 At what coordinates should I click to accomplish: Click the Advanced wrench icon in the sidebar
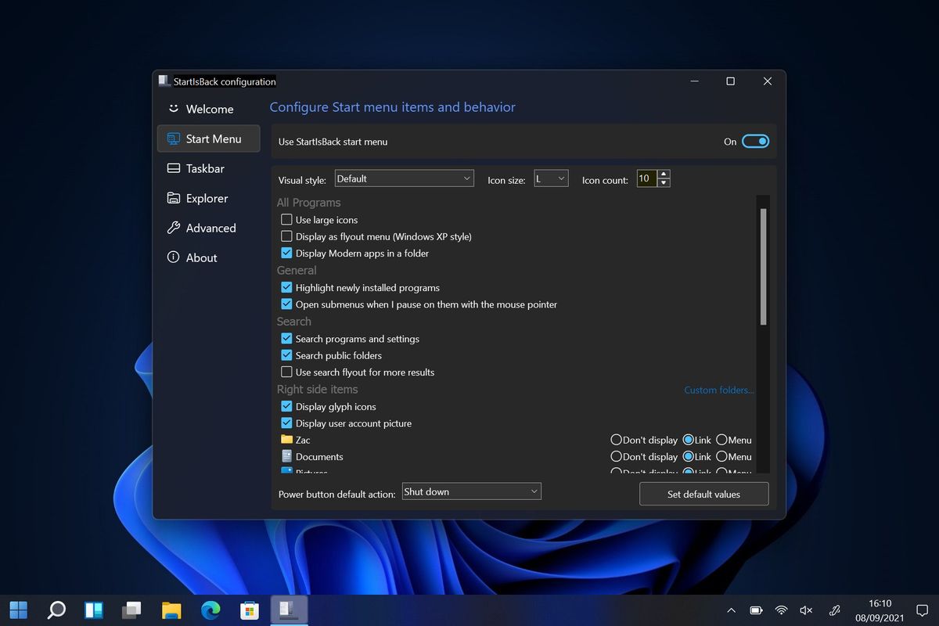(x=173, y=228)
